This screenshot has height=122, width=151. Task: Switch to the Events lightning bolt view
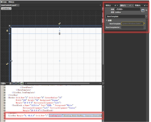146,10
